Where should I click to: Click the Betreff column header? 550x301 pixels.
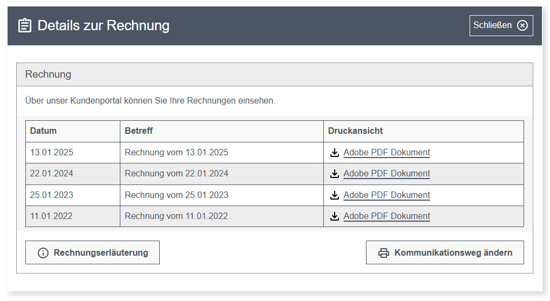(139, 131)
